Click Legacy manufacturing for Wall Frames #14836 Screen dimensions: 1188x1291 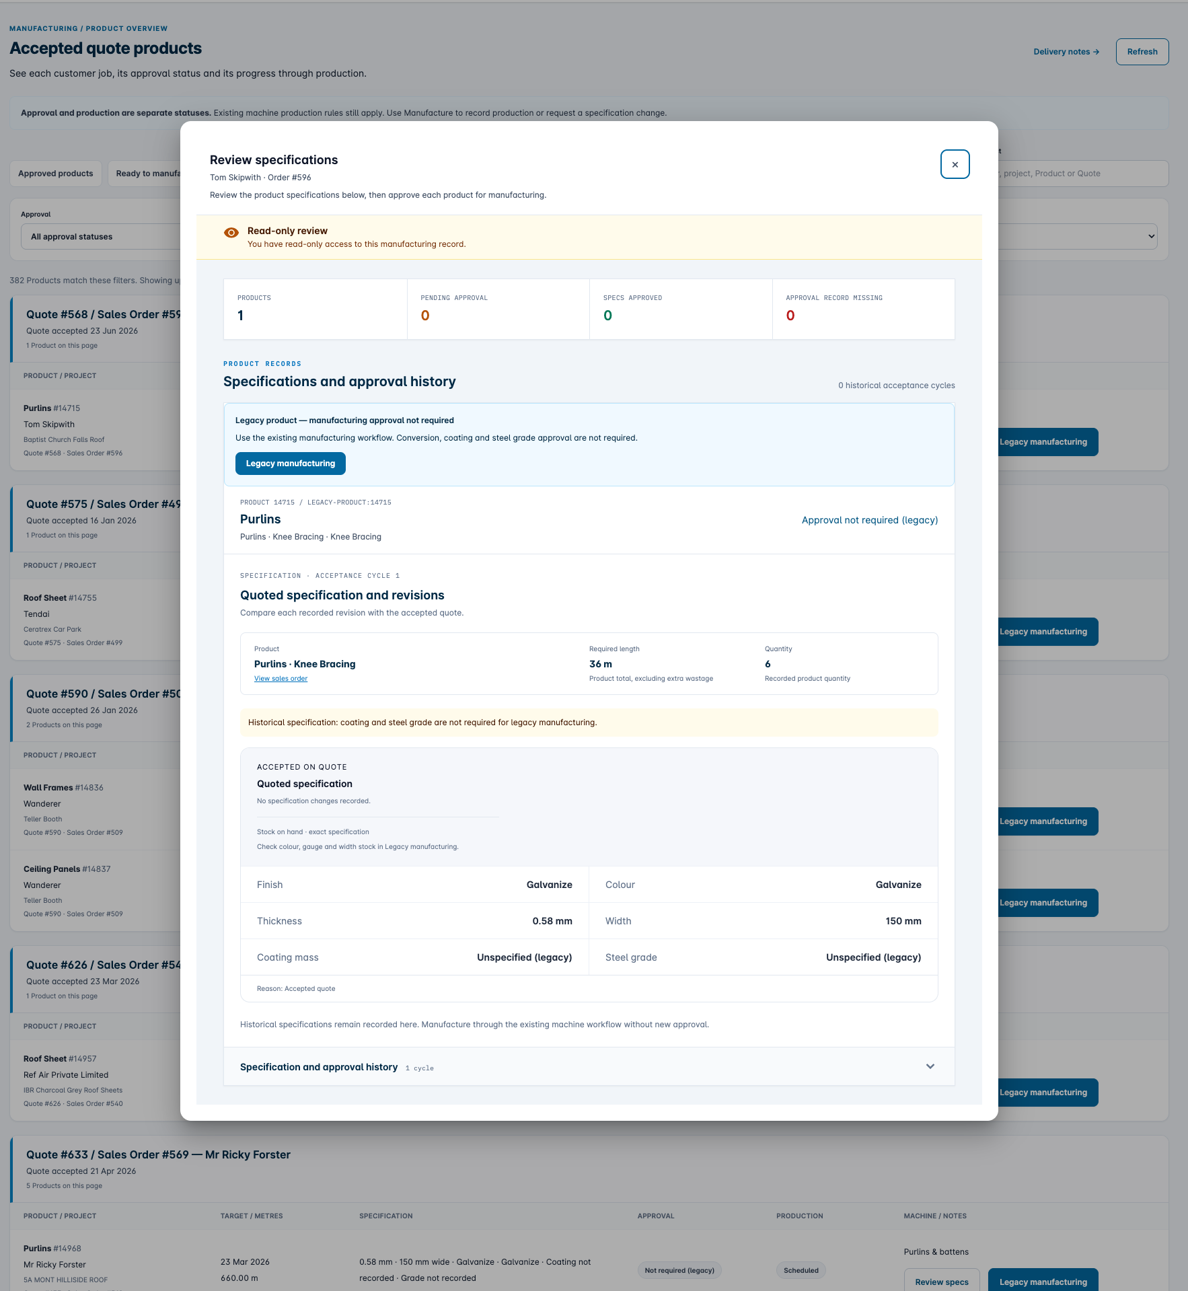pos(1048,821)
